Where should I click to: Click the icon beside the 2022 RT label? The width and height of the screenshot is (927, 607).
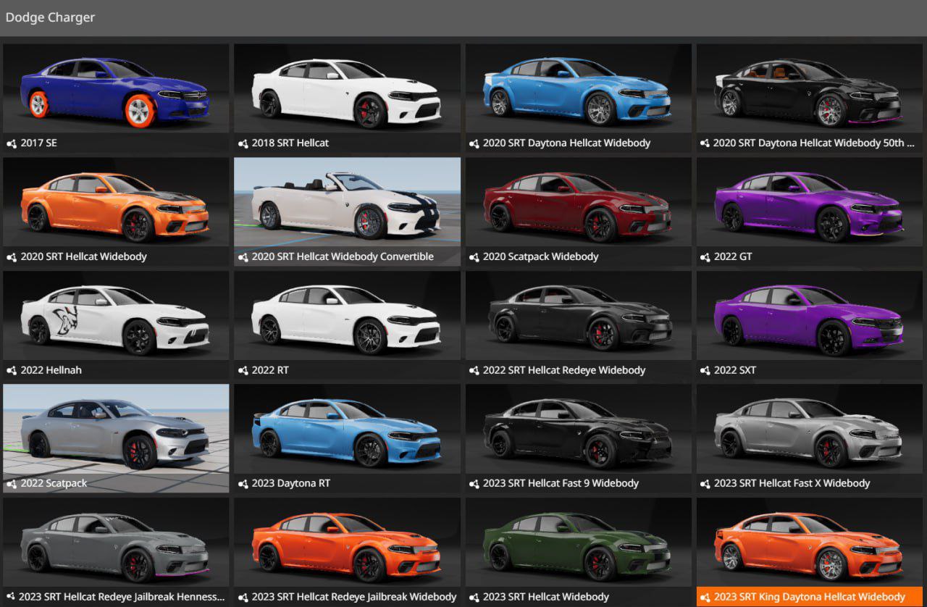(x=243, y=370)
